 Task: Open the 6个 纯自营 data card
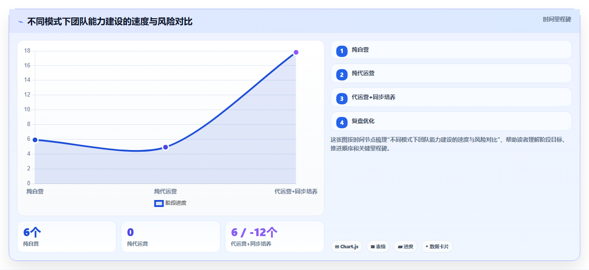(x=67, y=237)
